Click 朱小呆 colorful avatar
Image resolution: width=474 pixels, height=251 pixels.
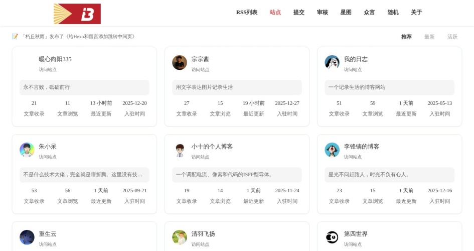(x=27, y=150)
